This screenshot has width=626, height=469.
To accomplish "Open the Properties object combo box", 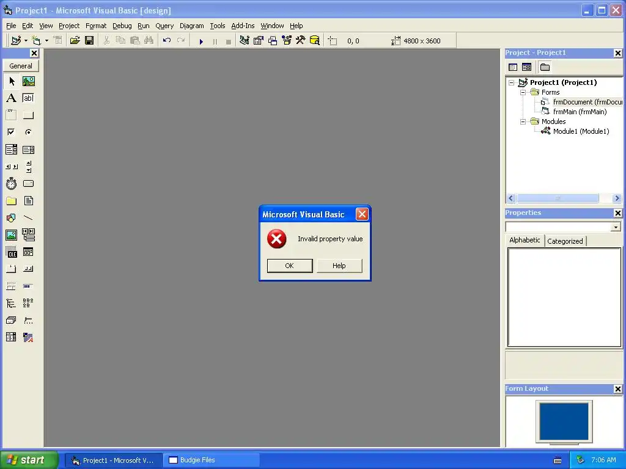I will tap(564, 227).
